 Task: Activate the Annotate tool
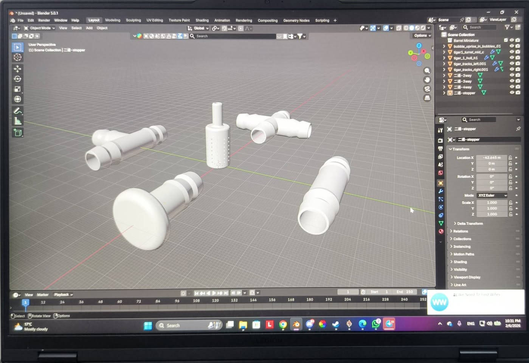(17, 111)
